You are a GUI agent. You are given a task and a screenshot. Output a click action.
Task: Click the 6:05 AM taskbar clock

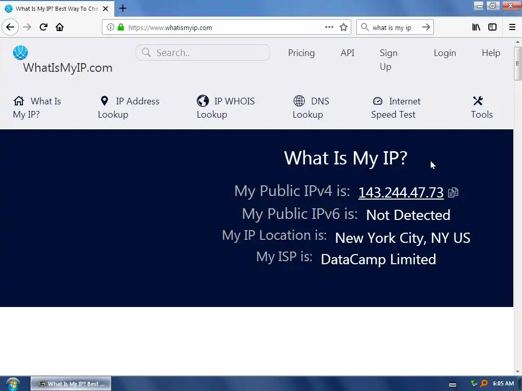pos(503,384)
